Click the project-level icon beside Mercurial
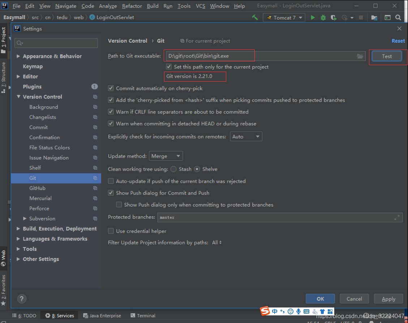The width and height of the screenshot is (408, 323). point(95,198)
